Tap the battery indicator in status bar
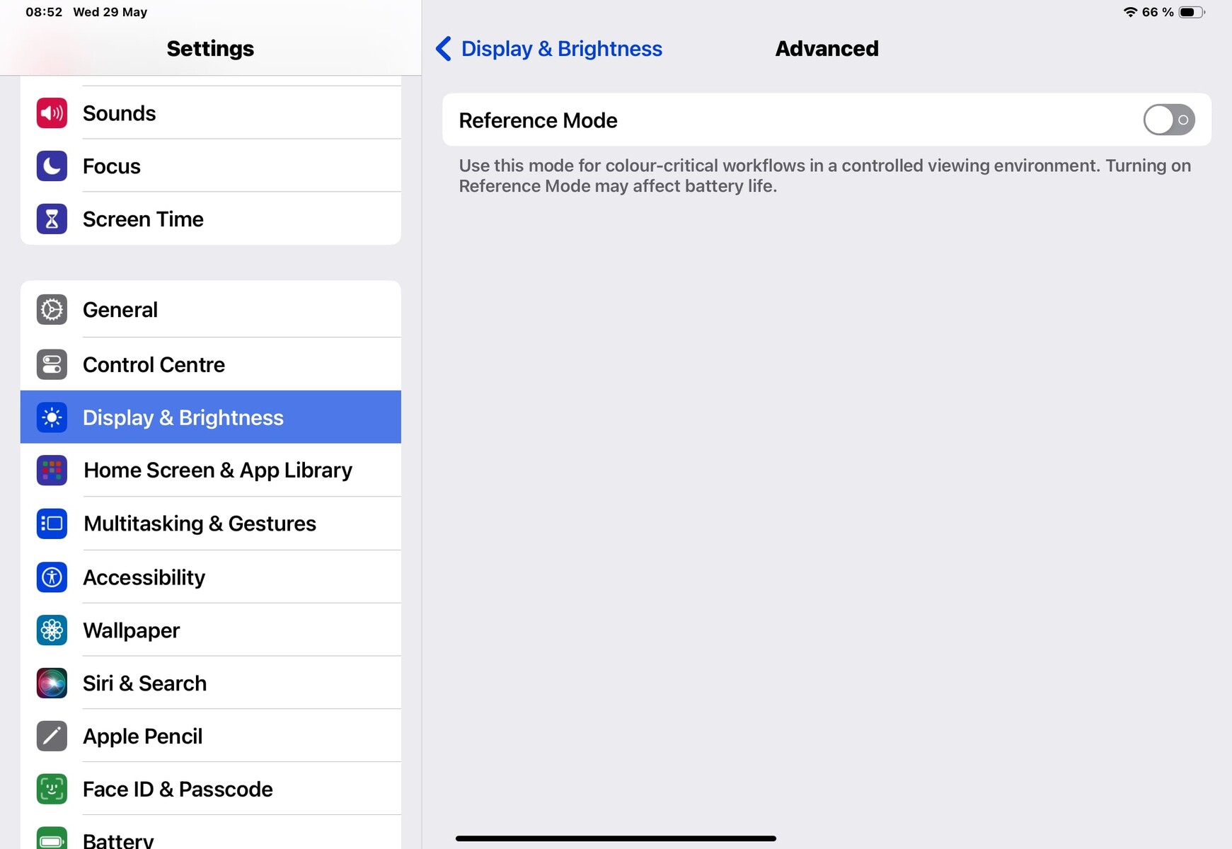 1192,12
